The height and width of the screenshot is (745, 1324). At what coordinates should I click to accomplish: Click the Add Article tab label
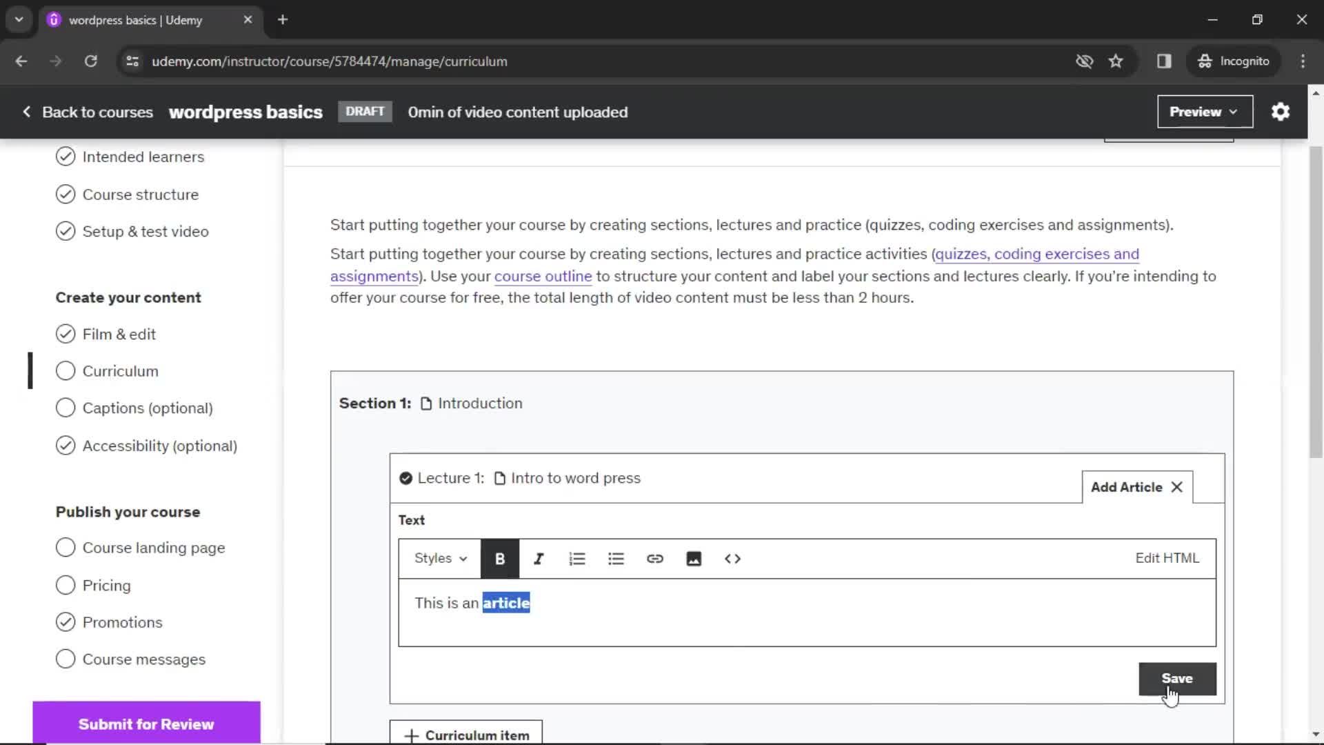click(x=1126, y=487)
